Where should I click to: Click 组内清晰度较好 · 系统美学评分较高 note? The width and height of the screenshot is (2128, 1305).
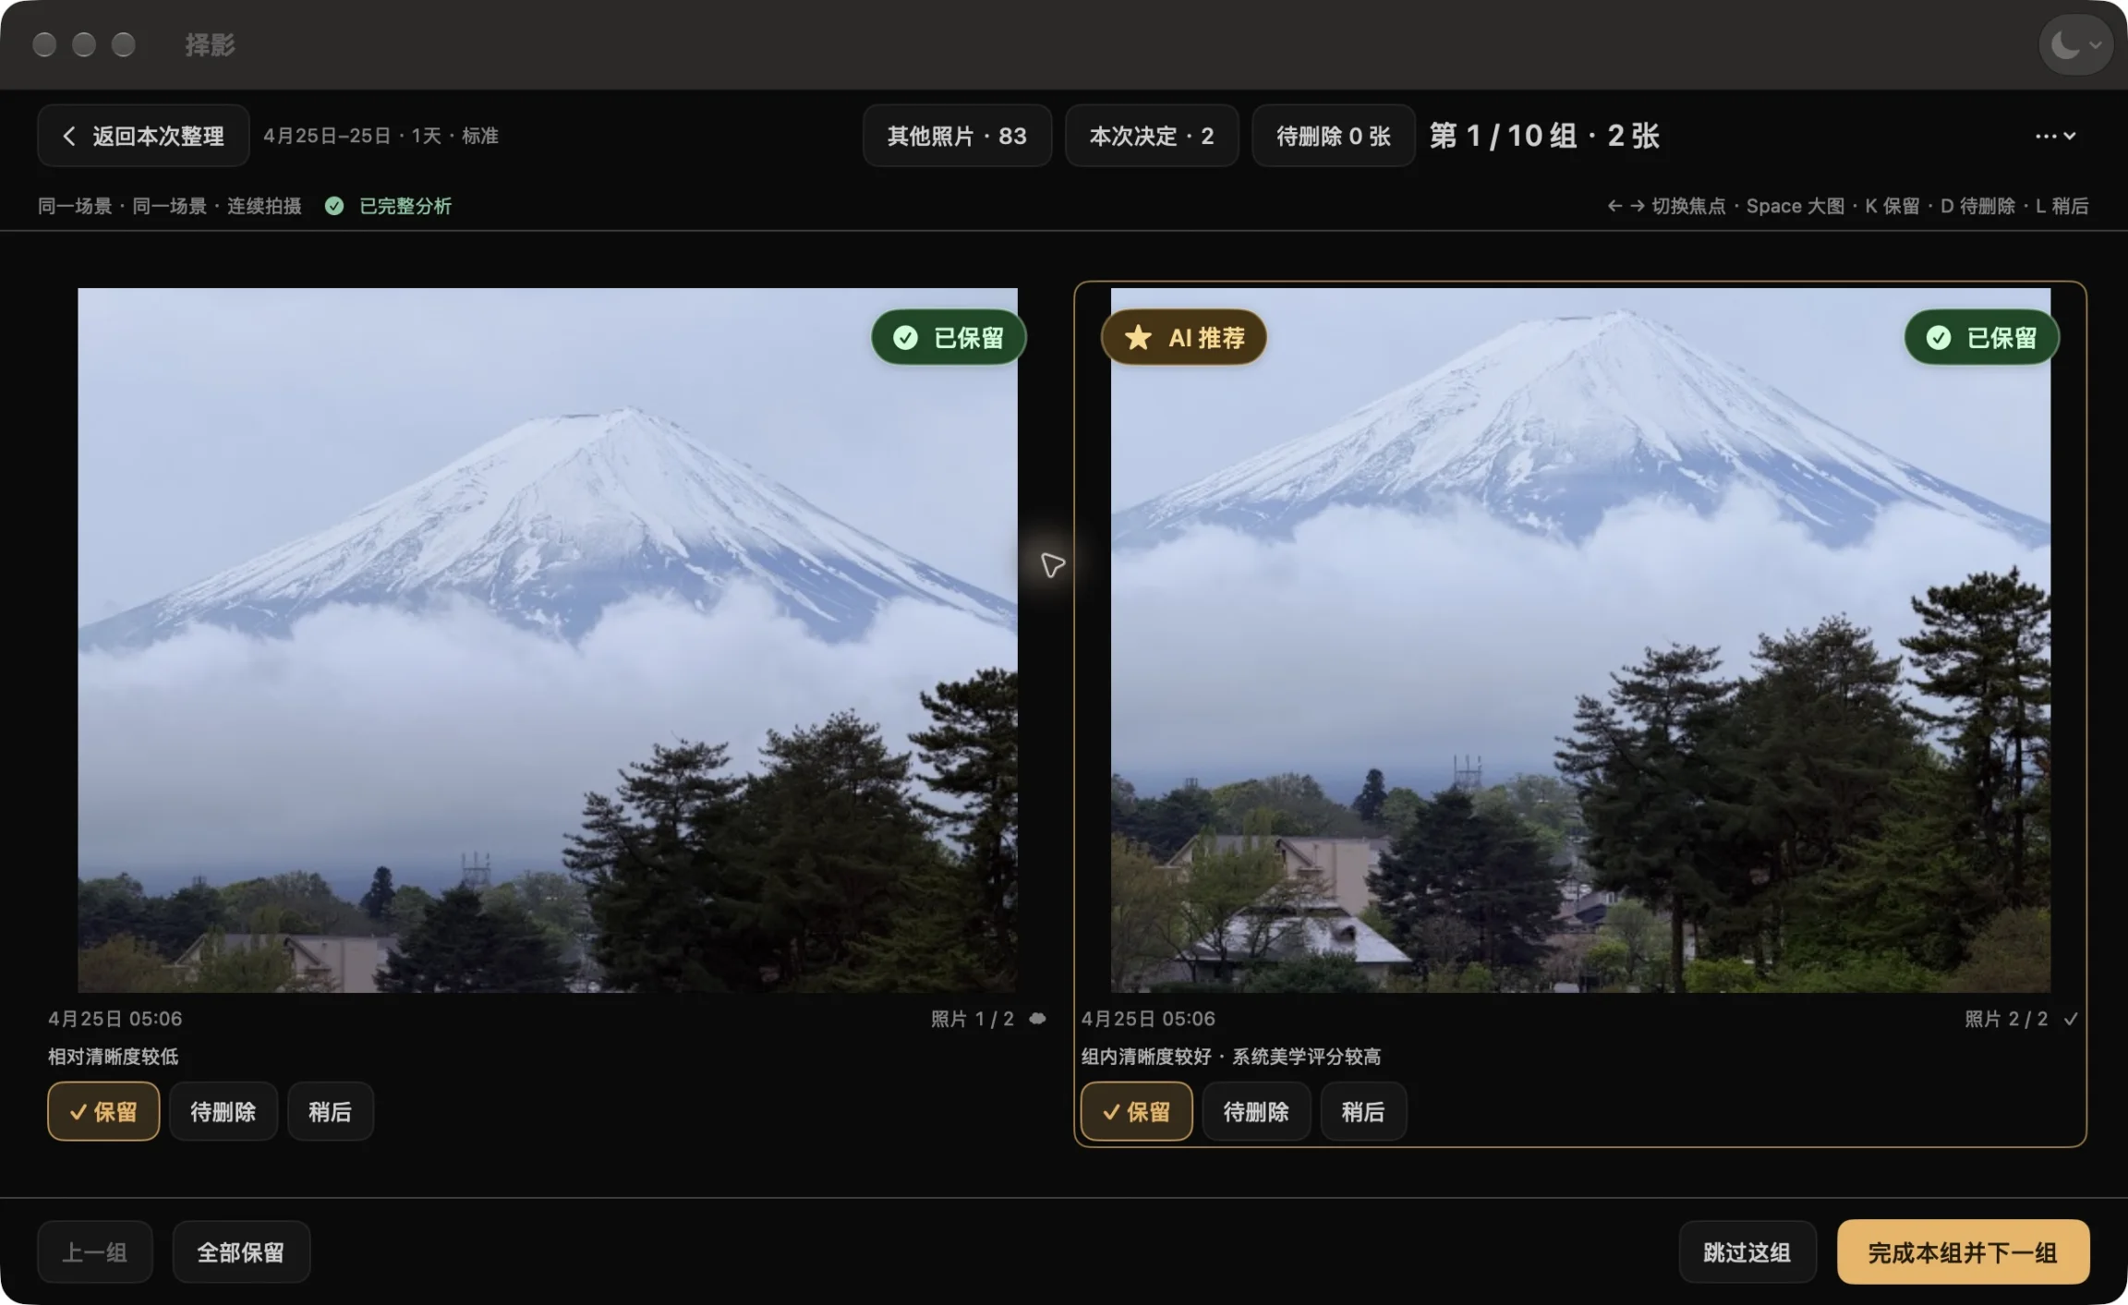coord(1231,1057)
